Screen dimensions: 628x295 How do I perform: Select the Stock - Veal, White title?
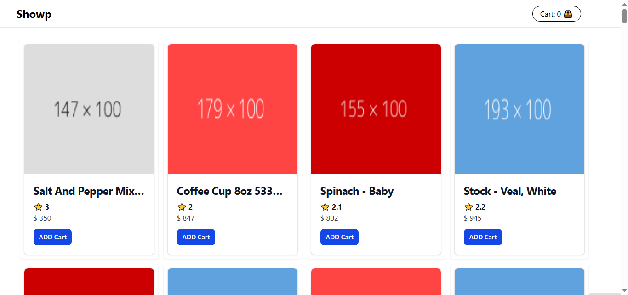tap(510, 191)
